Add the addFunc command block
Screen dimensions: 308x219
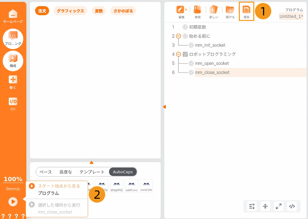(132, 186)
